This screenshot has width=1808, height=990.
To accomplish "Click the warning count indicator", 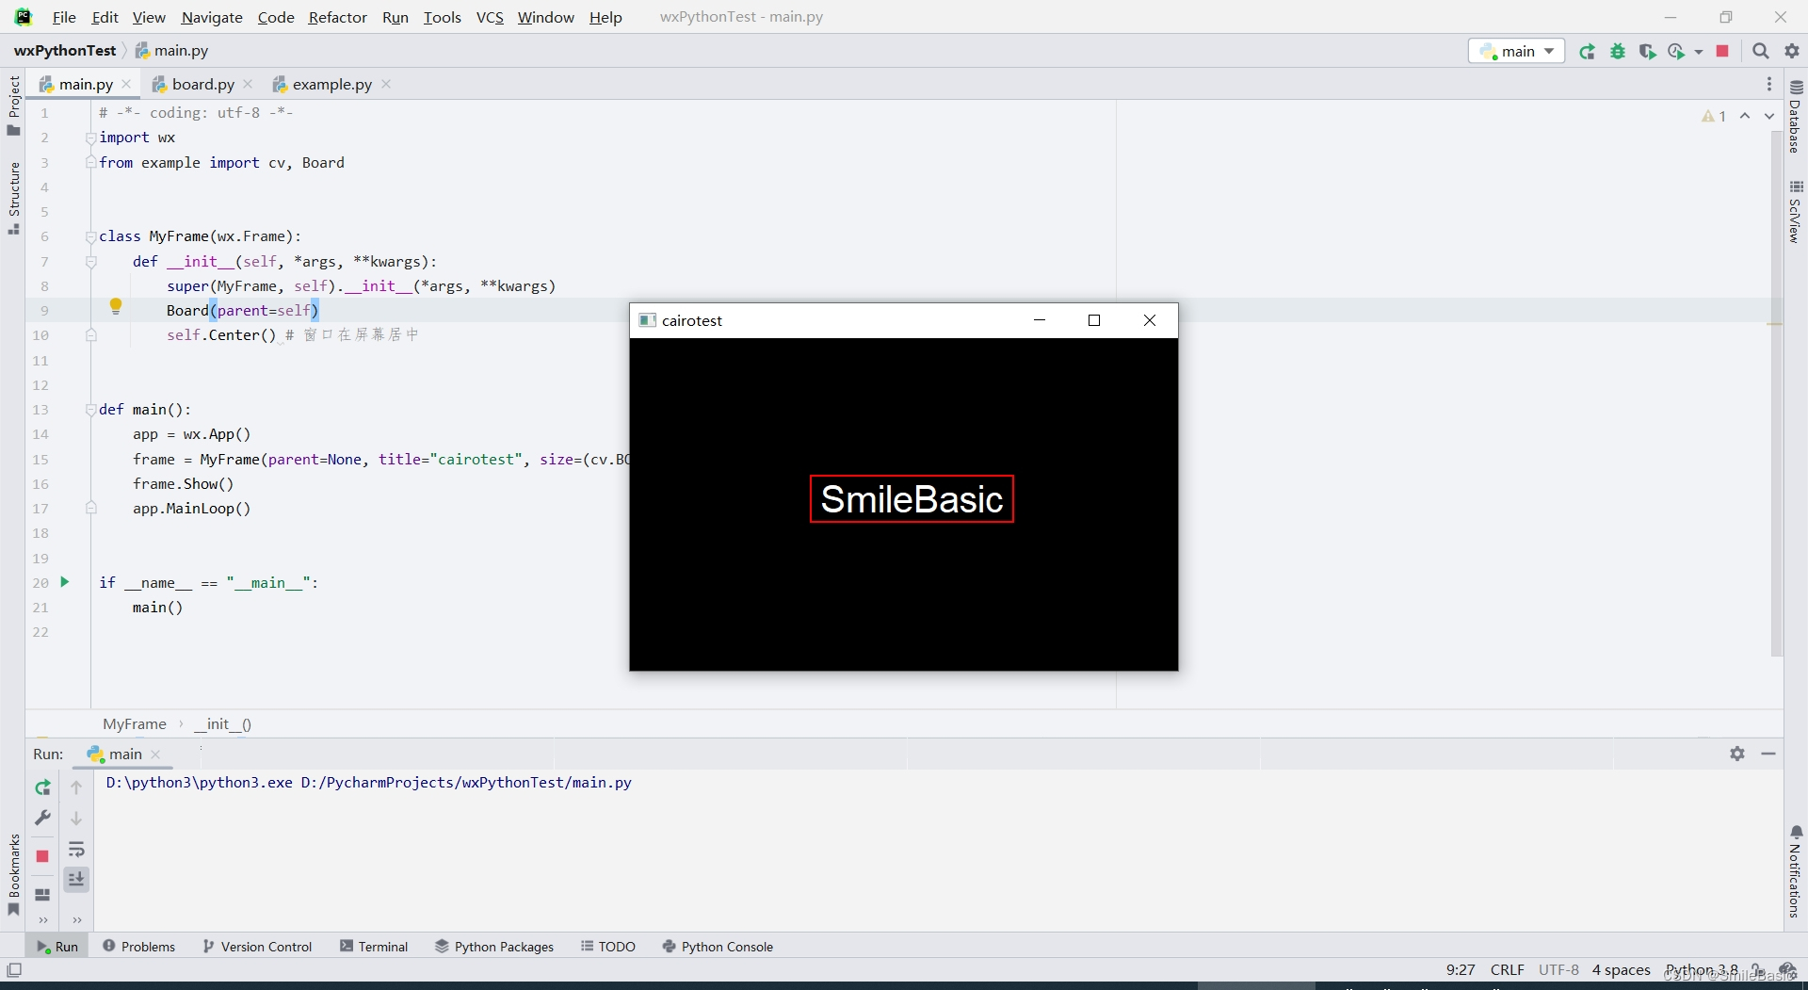I will click(x=1714, y=116).
